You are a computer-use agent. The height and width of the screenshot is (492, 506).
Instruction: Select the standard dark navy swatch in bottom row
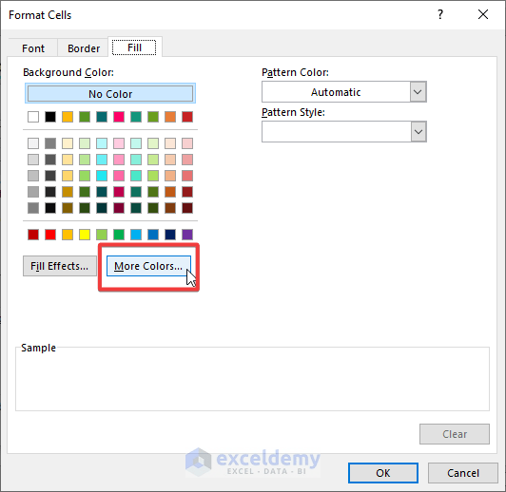pos(170,235)
